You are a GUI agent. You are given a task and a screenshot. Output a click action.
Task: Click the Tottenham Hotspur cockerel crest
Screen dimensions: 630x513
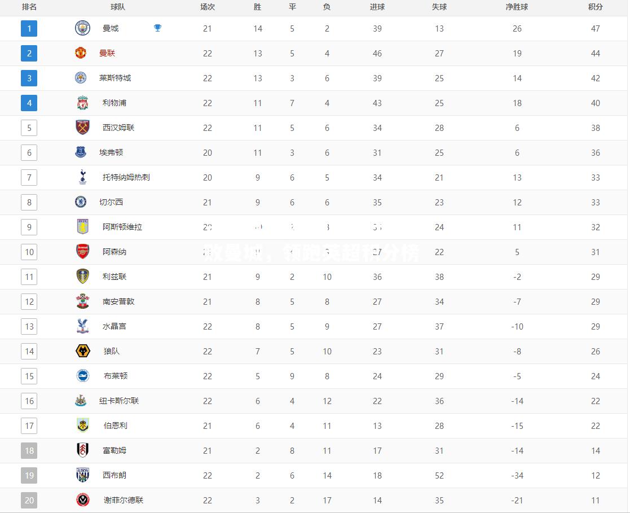point(82,177)
